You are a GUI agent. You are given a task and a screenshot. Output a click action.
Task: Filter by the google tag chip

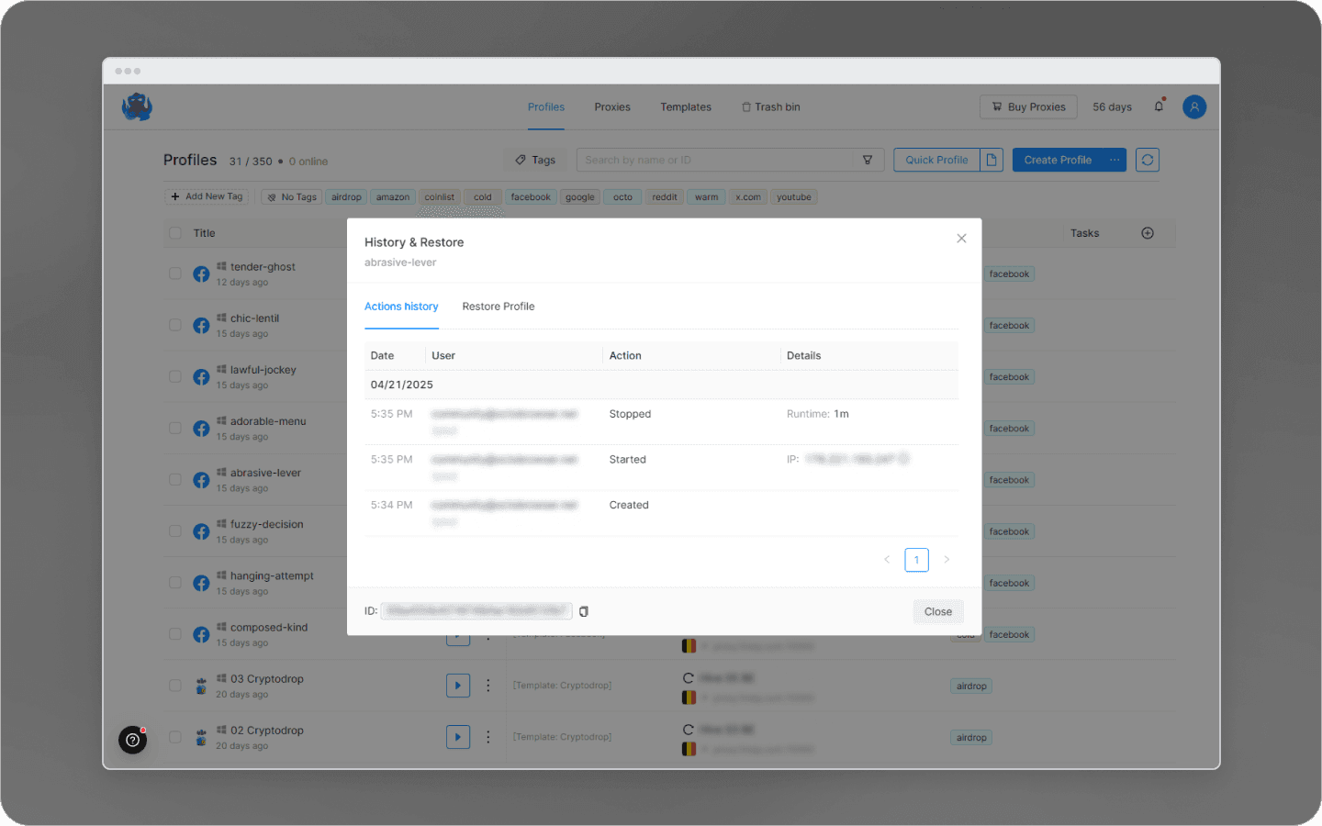coord(580,197)
